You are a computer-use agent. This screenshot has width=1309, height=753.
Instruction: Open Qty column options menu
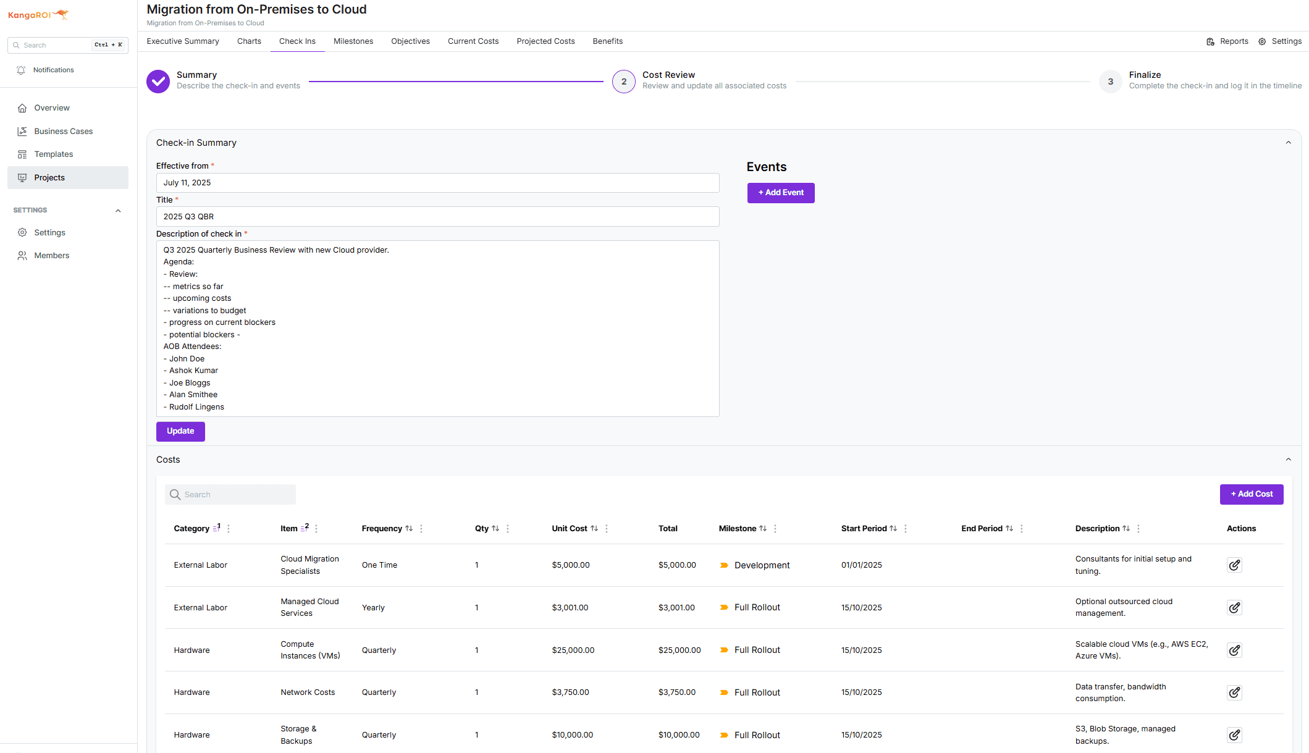tap(508, 529)
